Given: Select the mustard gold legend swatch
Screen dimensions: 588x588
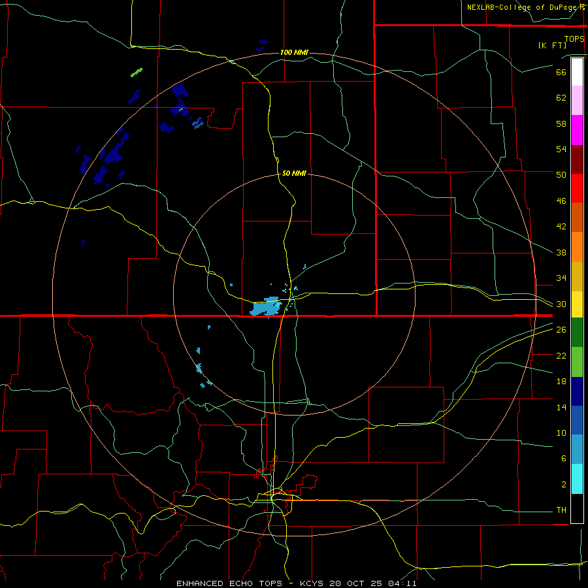Looking at the screenshot, I should [577, 276].
